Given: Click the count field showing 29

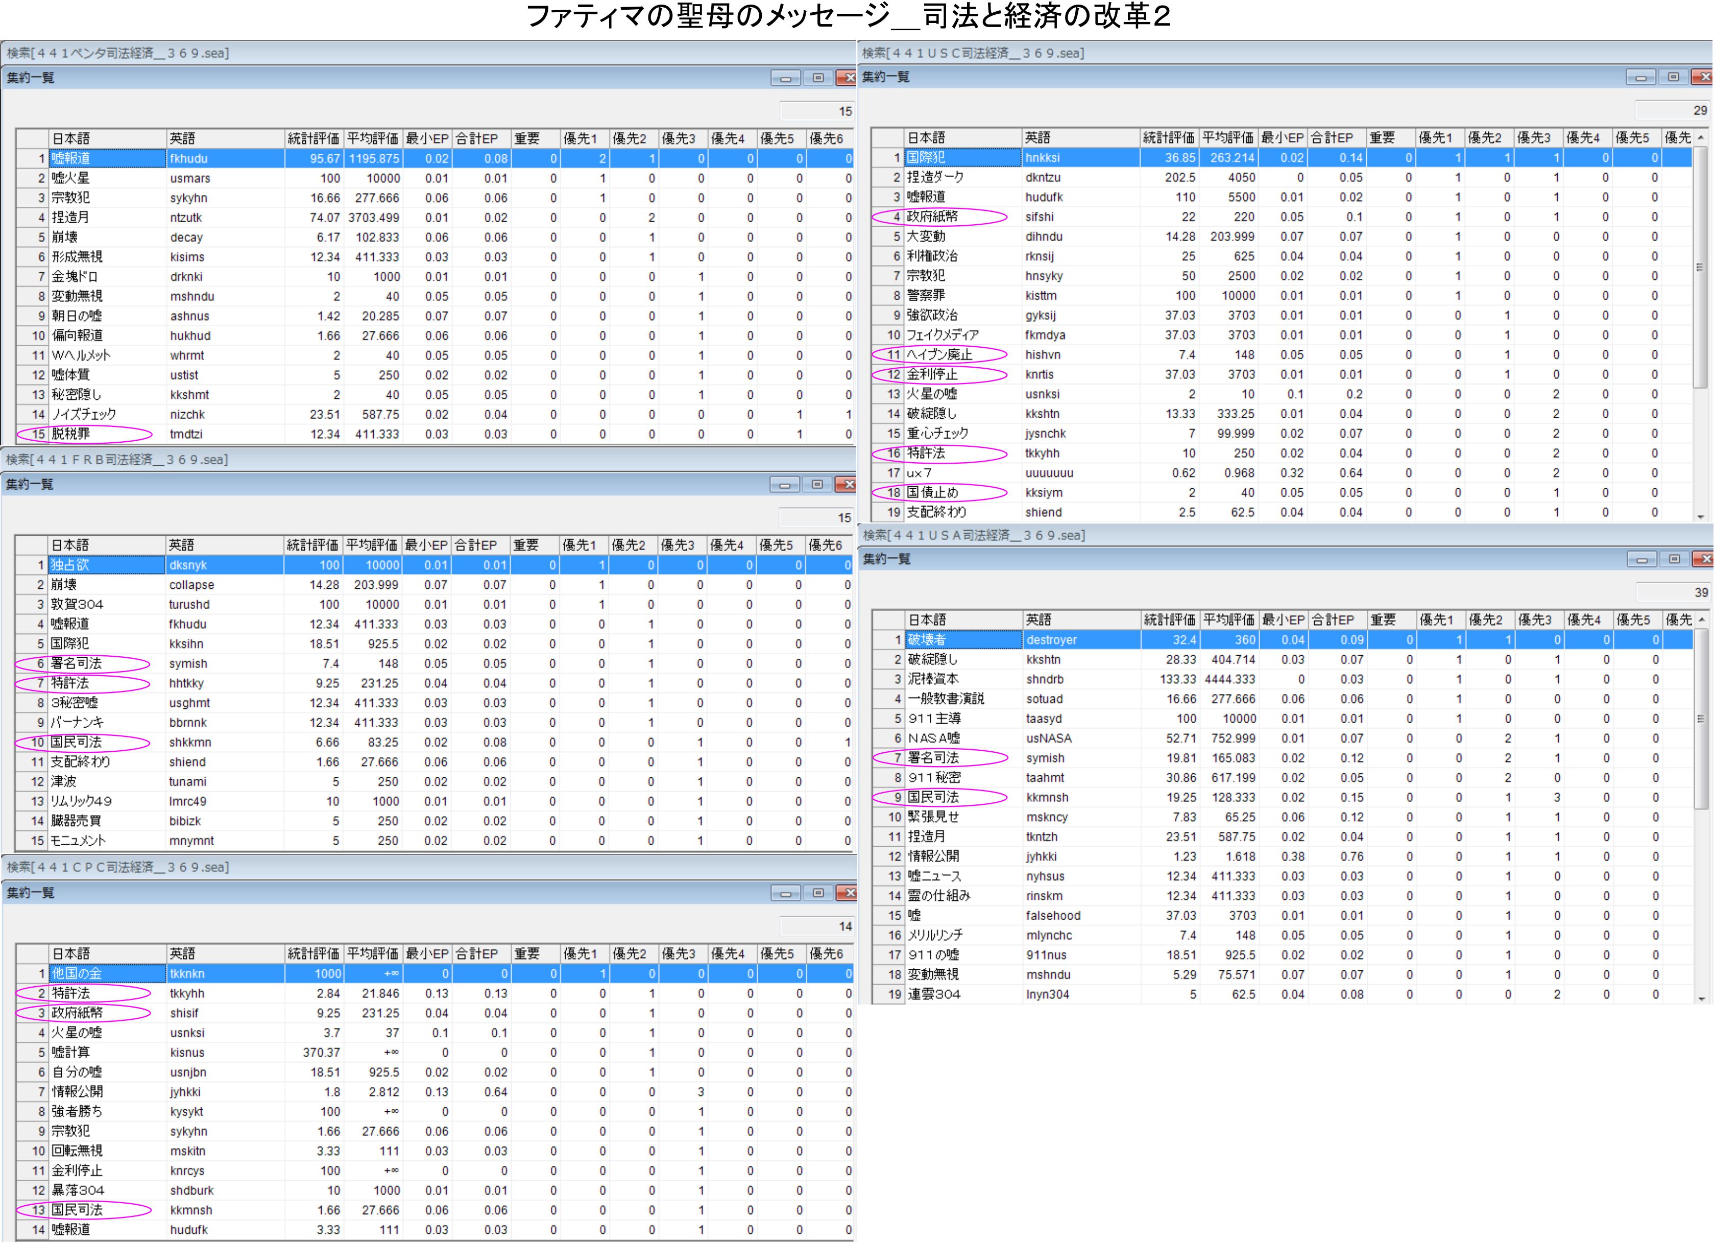Looking at the screenshot, I should 1672,110.
